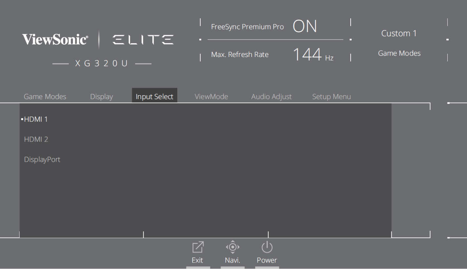Go to the Audio Adjust tab
The height and width of the screenshot is (269, 467).
coord(271,97)
